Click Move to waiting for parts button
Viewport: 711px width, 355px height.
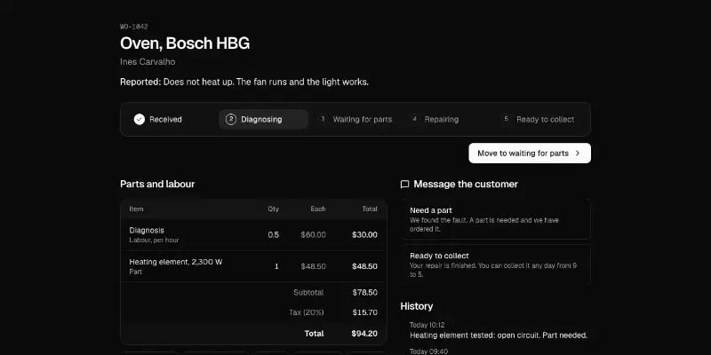530,153
